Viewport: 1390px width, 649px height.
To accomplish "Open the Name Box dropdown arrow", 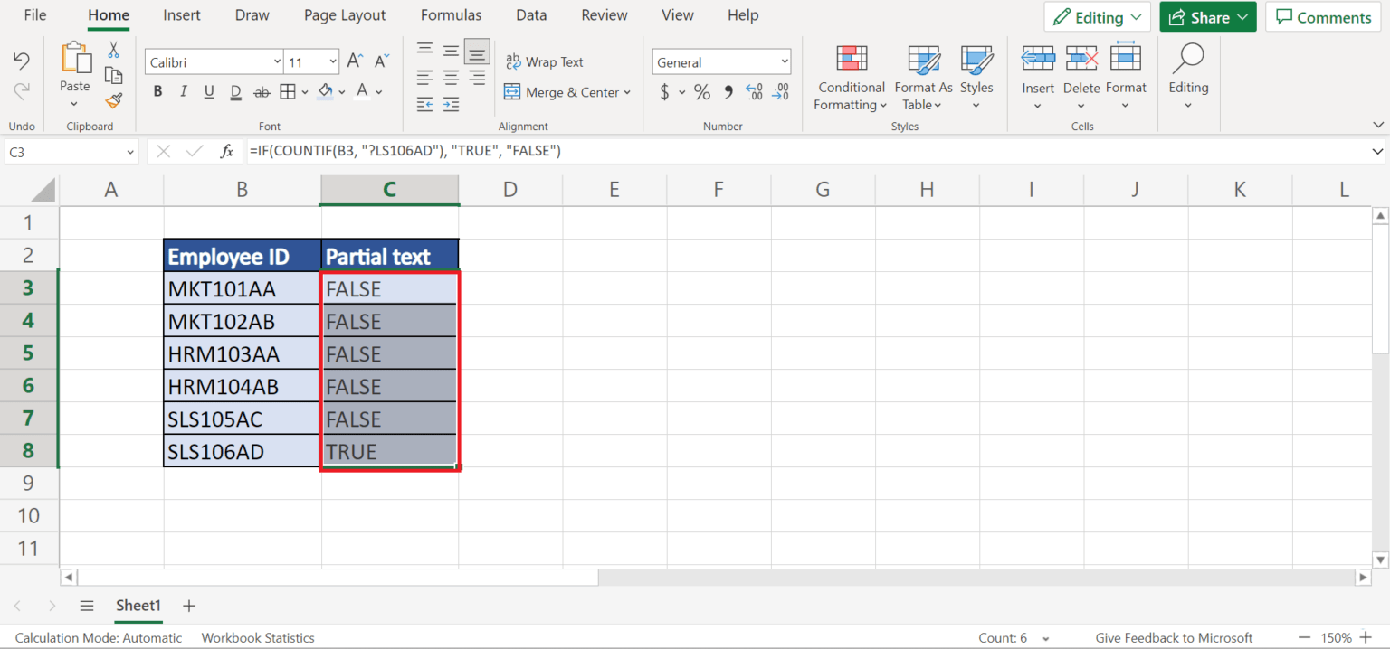I will [130, 153].
